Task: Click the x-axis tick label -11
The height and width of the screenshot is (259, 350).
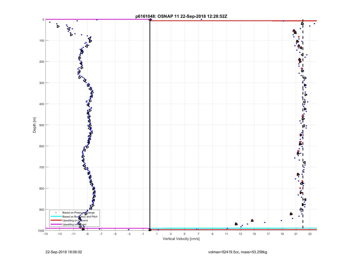Action: tap(73, 234)
